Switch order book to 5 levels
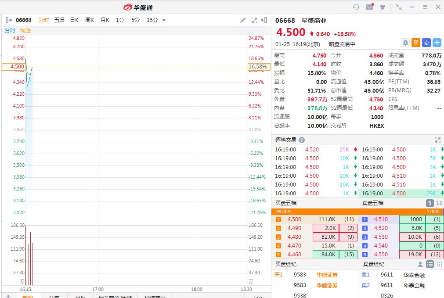The height and width of the screenshot is (298, 444). point(430,203)
